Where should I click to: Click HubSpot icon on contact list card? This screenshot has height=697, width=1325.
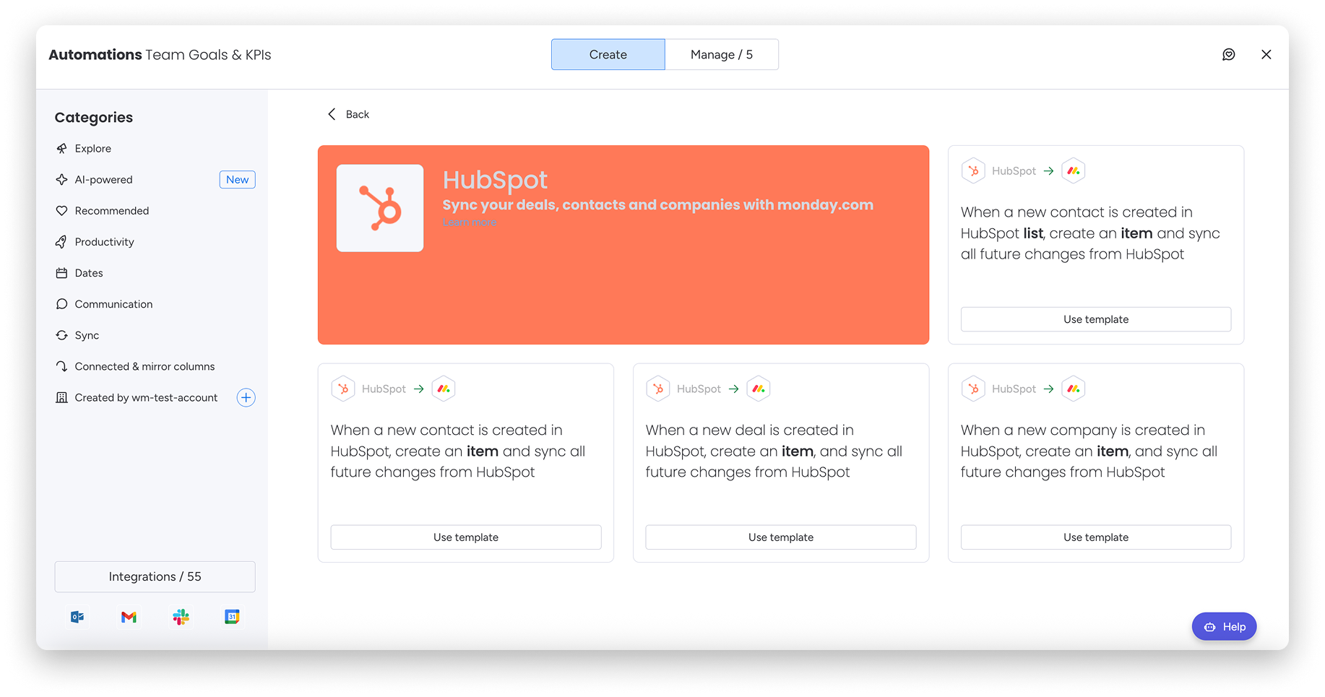click(973, 171)
